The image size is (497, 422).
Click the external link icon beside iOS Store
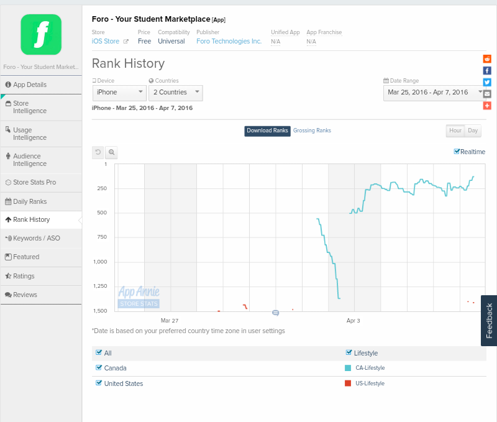[126, 42]
